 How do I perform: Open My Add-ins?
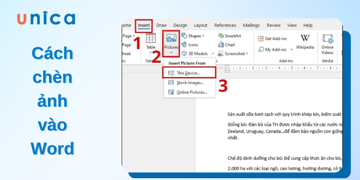click(273, 49)
